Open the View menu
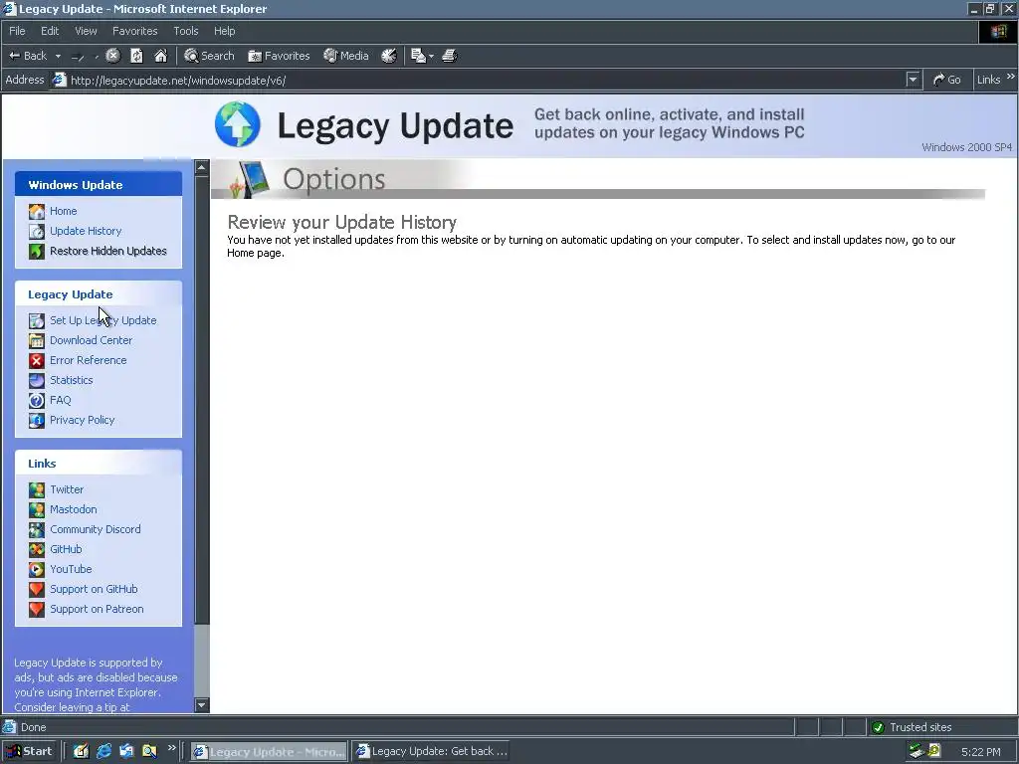The image size is (1019, 764). point(86,31)
